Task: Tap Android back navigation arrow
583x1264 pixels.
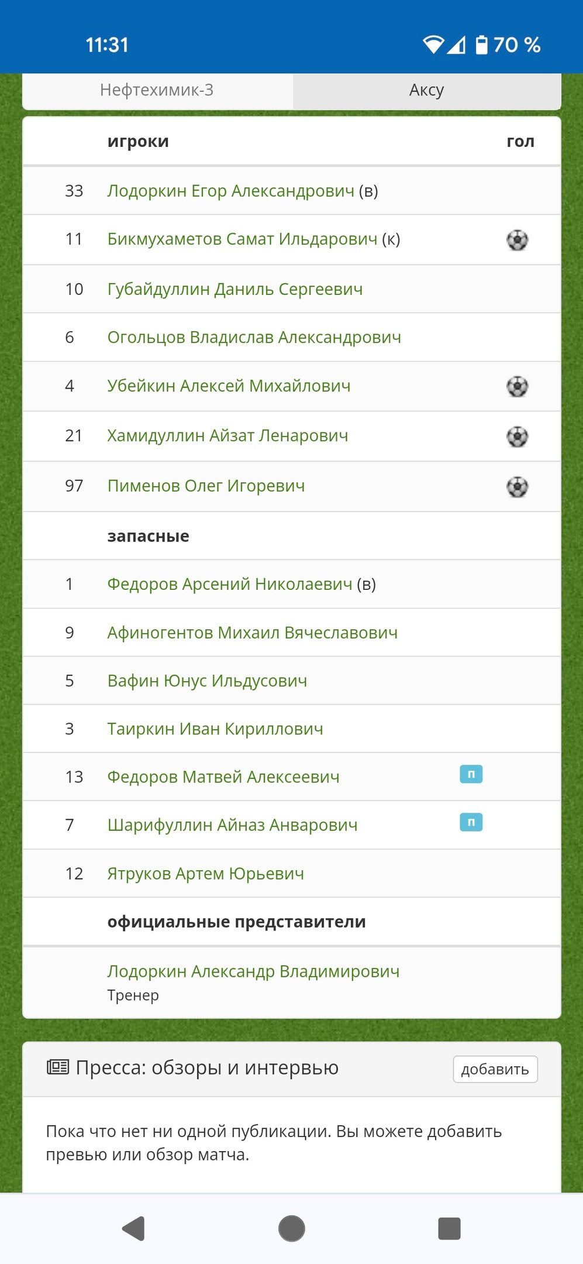Action: [134, 1228]
